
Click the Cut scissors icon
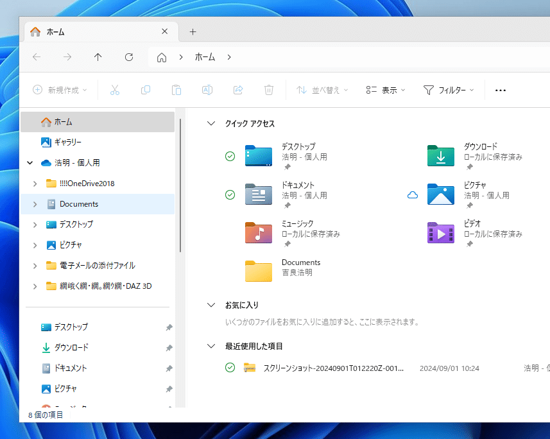click(115, 90)
